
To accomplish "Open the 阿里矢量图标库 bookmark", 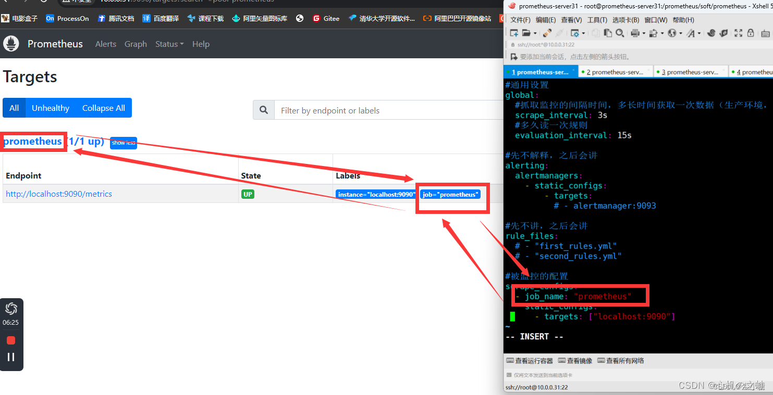I will click(x=260, y=18).
